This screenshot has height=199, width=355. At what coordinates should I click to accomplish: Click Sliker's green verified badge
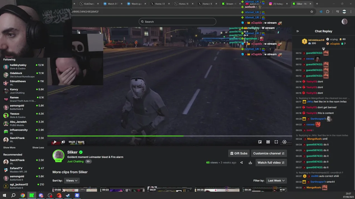click(81, 152)
